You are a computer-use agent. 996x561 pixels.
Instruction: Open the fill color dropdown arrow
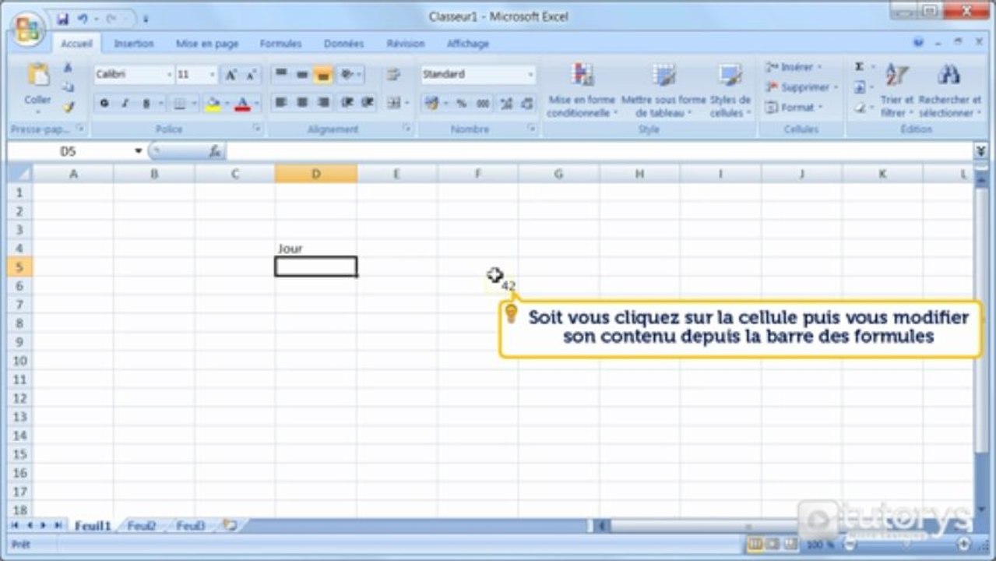click(226, 104)
